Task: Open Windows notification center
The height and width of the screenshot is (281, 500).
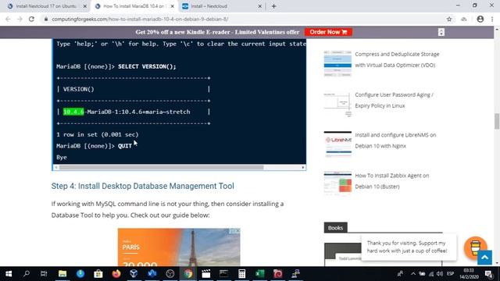Action: coord(489,274)
